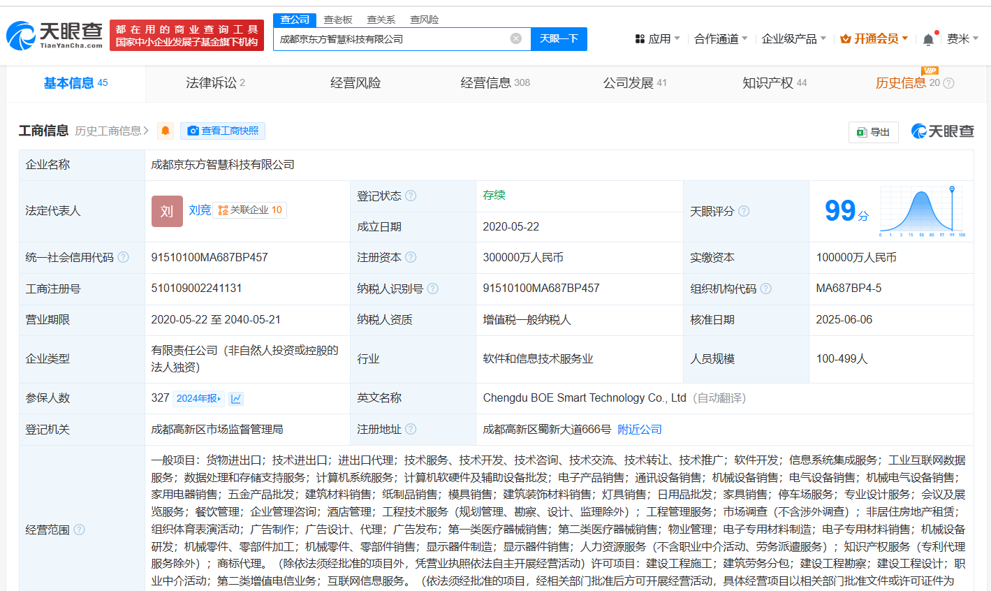Open notifications bell icon

(x=928, y=40)
